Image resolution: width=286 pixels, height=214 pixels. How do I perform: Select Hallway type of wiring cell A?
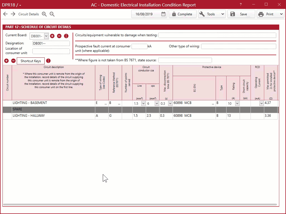pyautogui.click(x=102, y=116)
